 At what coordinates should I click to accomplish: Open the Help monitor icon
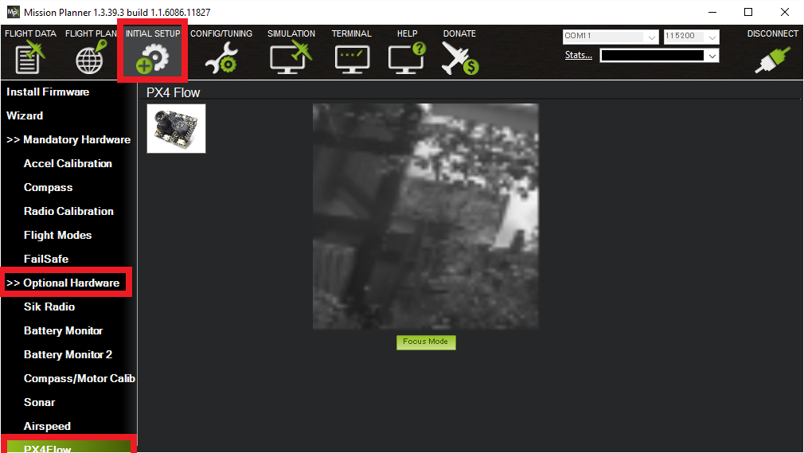(407, 58)
